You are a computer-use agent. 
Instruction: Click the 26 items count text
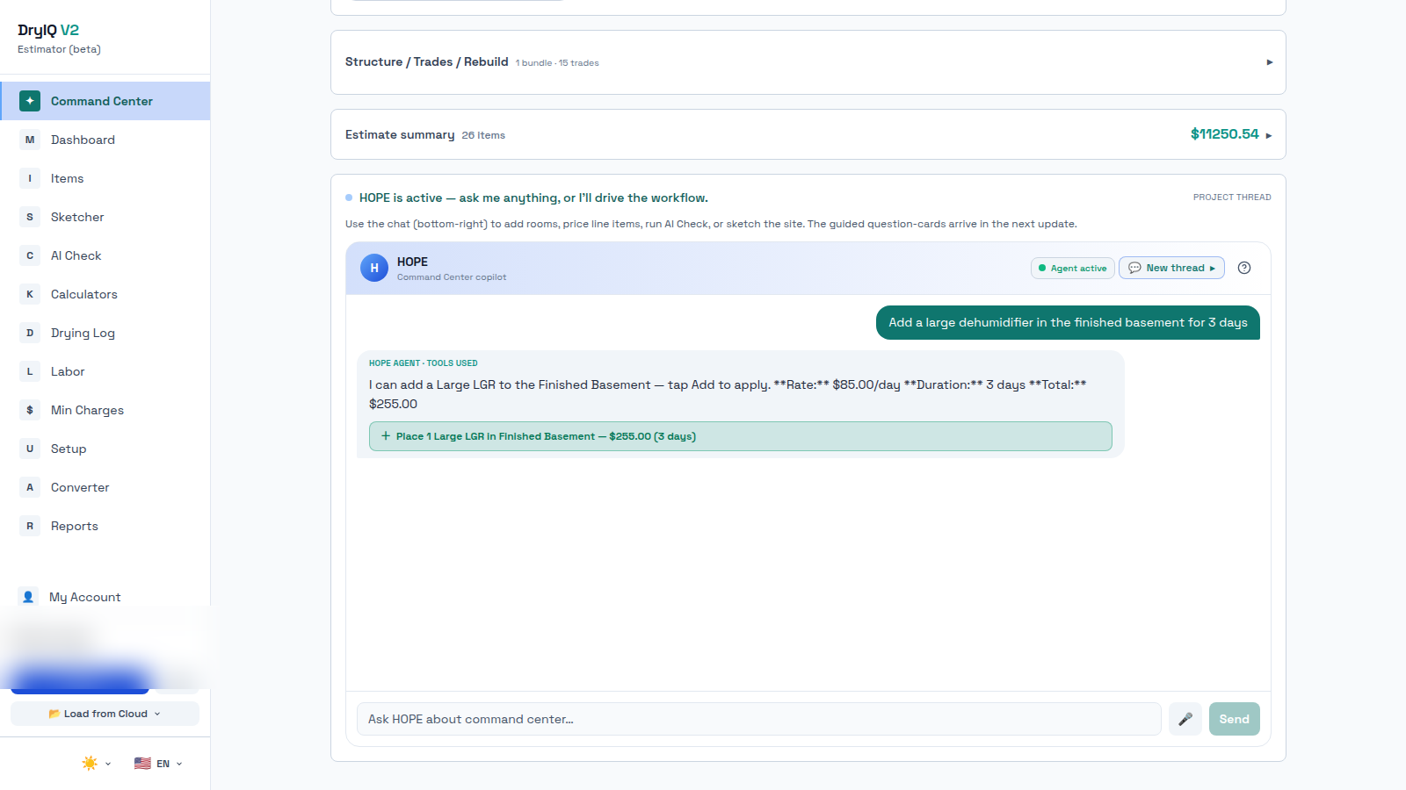(x=483, y=135)
